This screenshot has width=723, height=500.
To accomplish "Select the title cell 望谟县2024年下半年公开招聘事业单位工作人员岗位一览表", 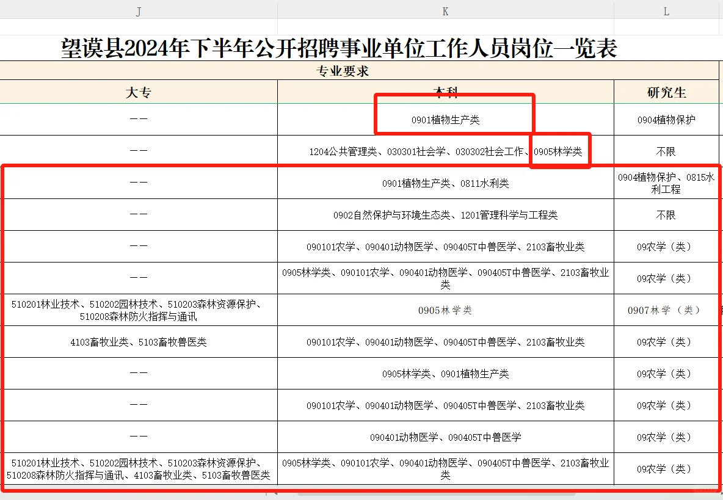I will point(339,48).
